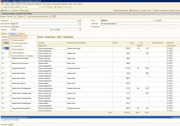Select Рассчитать НДФЛ from the dropdown menu

[17, 46]
